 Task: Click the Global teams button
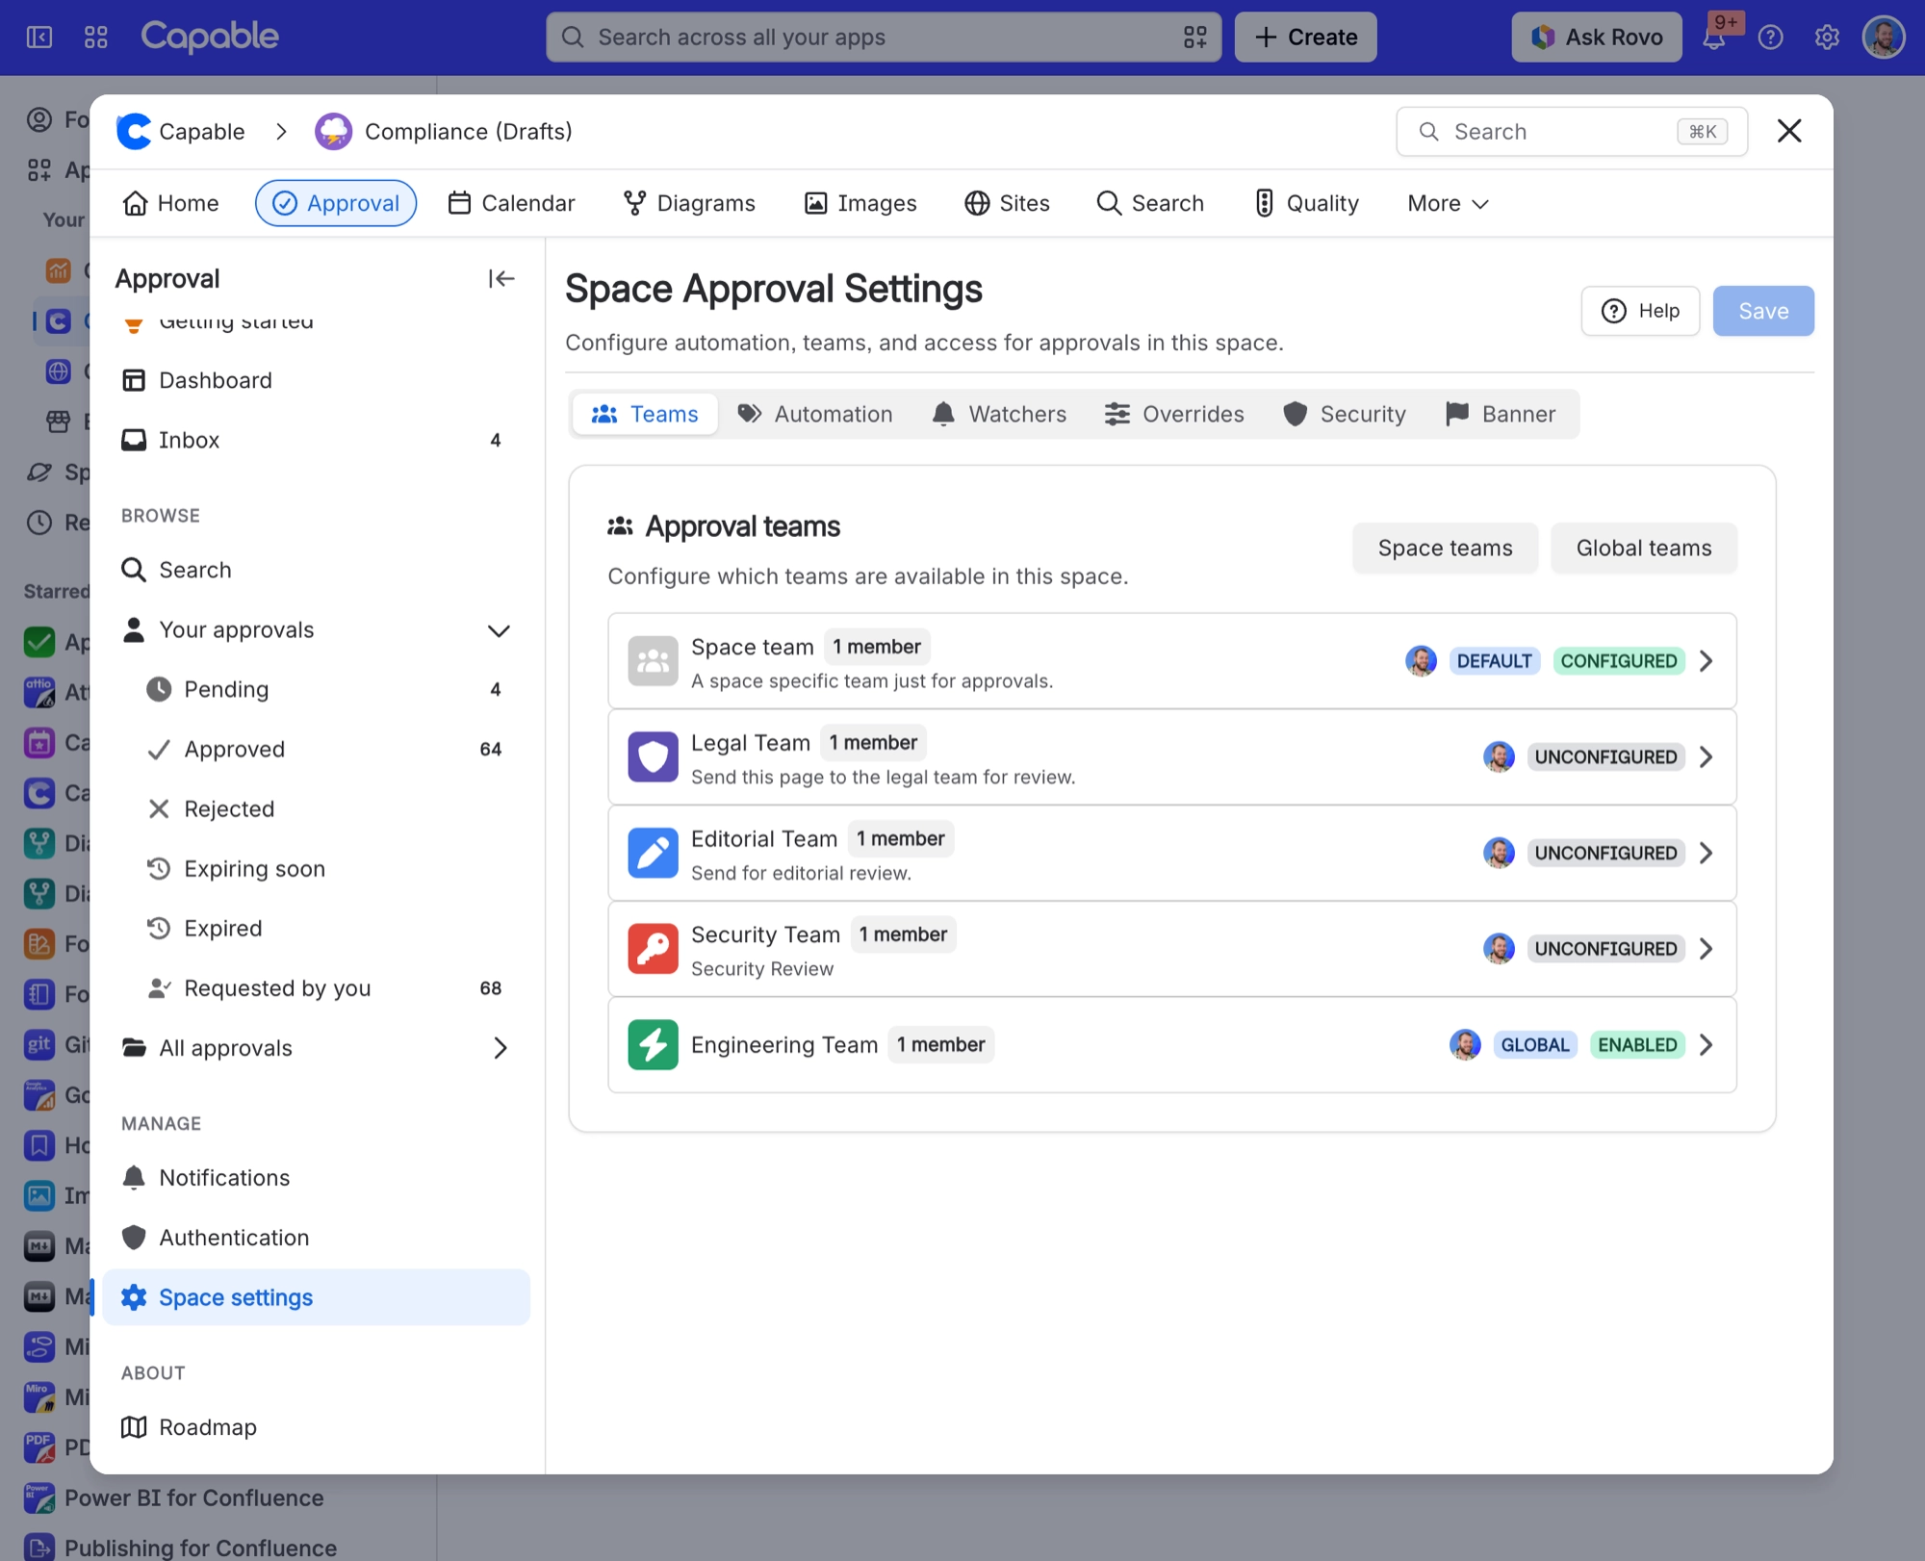click(1643, 548)
